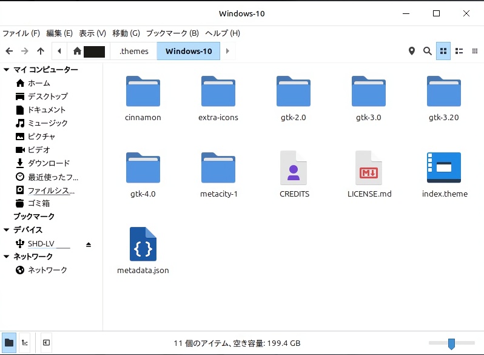Select the CREDITS file

click(x=294, y=175)
